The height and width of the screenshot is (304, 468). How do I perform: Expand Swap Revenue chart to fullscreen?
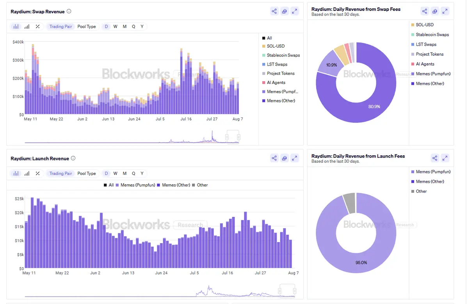coord(294,11)
